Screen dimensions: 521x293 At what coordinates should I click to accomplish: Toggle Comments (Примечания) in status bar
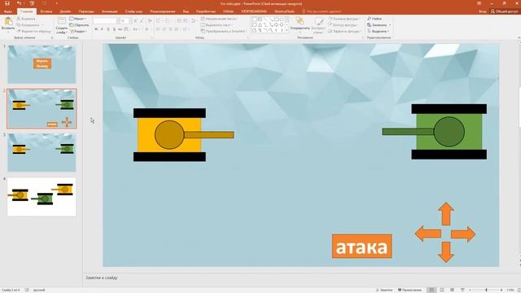click(x=409, y=290)
